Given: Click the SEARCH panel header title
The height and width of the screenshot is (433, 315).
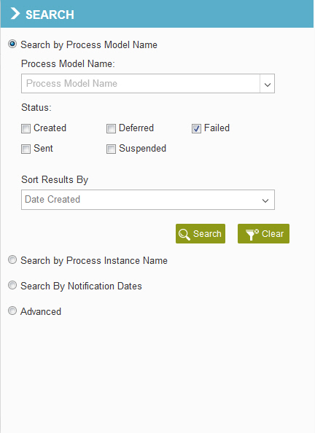Looking at the screenshot, I should point(50,15).
